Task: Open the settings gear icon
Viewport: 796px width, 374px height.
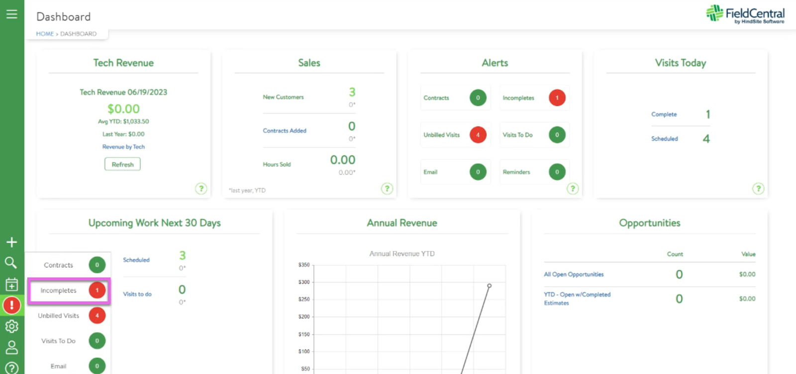Action: point(11,326)
